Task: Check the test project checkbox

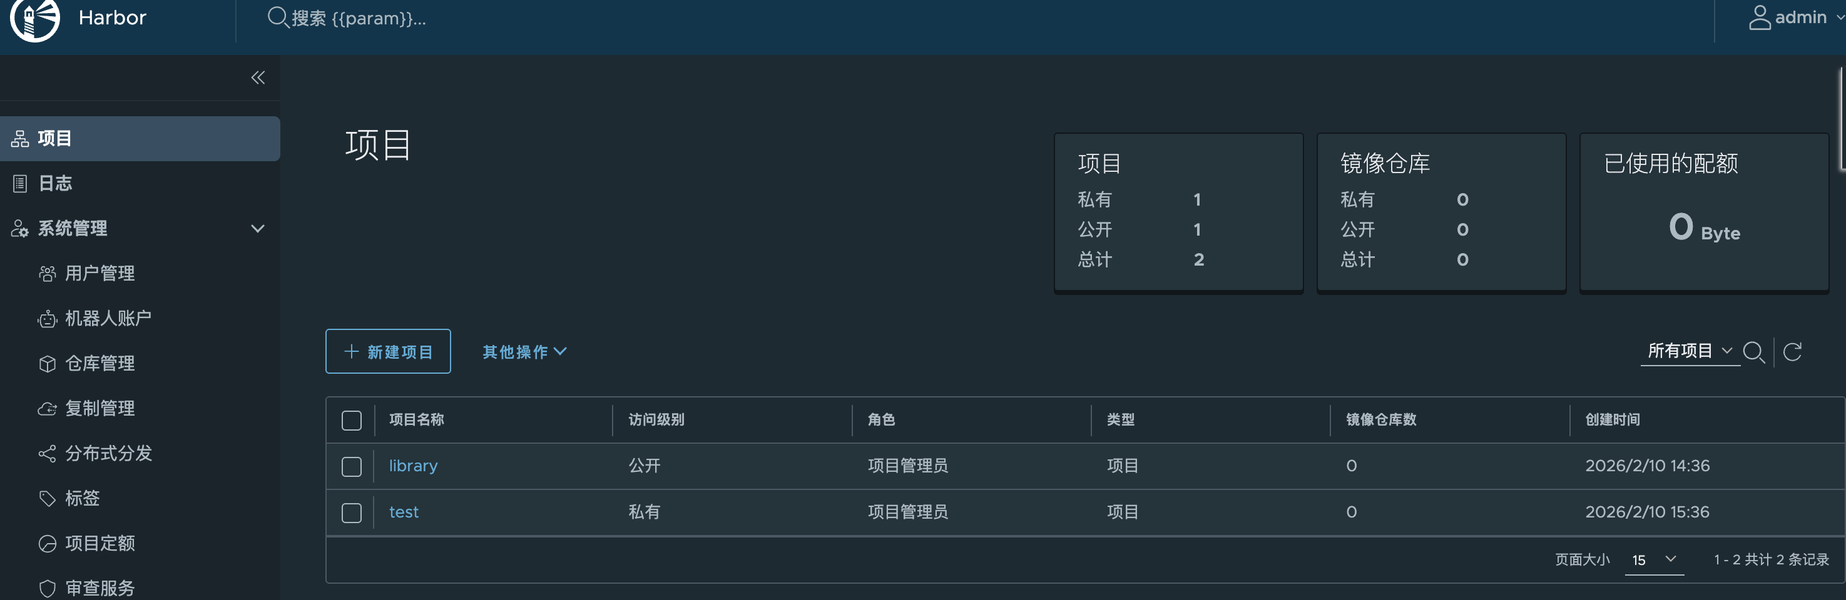Action: (x=352, y=512)
